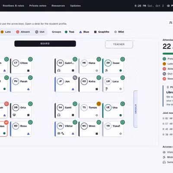Click Sami's present status badge

(75, 104)
